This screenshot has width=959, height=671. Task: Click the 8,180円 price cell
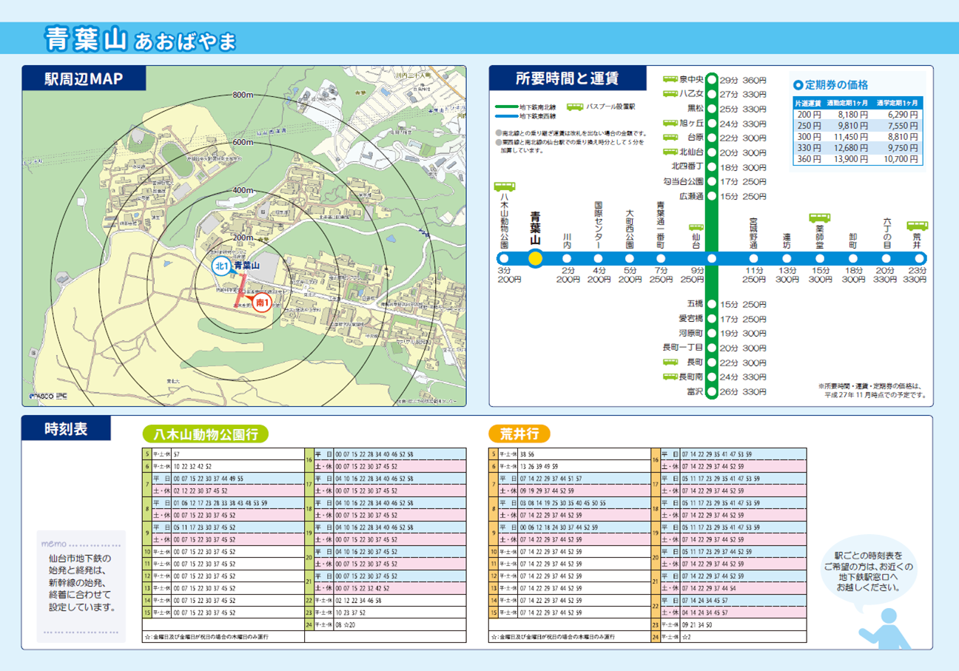click(x=852, y=115)
